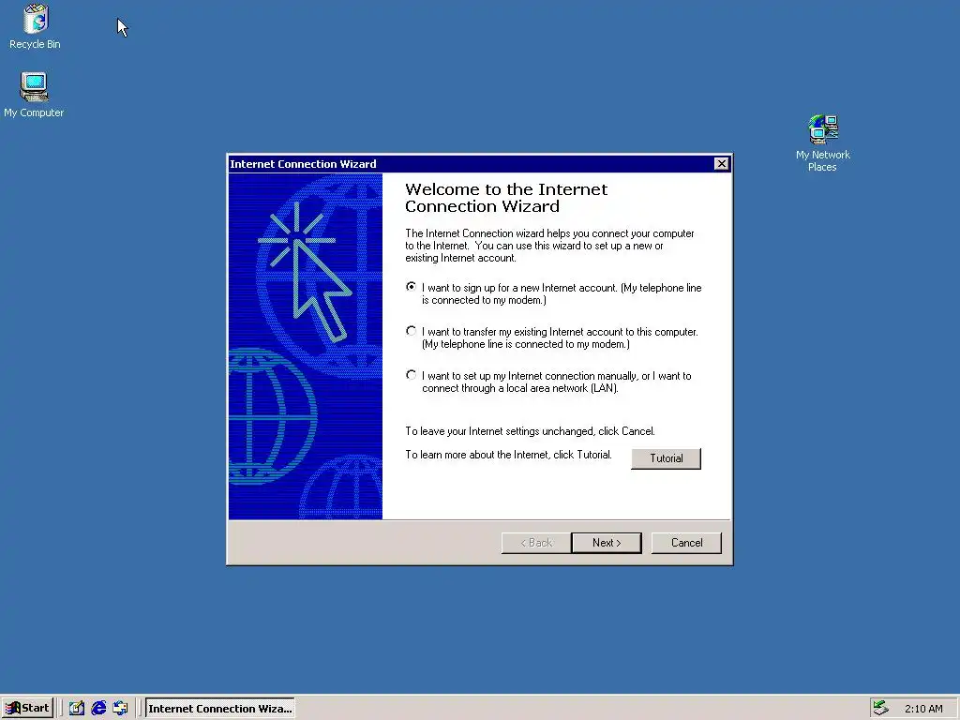Click the Internet Connection Wizard taskbar button
Image resolution: width=960 pixels, height=720 pixels.
coord(219,709)
